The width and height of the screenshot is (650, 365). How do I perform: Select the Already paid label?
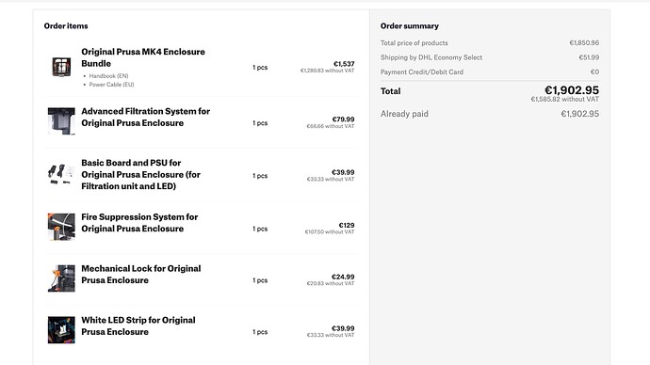pos(404,114)
